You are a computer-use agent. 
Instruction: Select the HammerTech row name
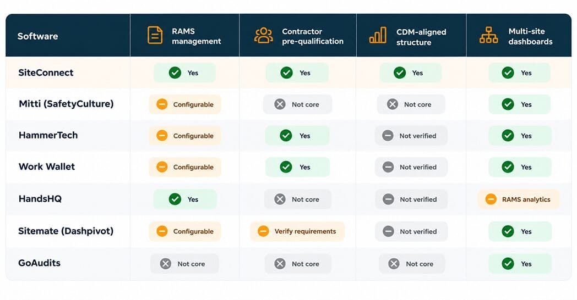48,135
